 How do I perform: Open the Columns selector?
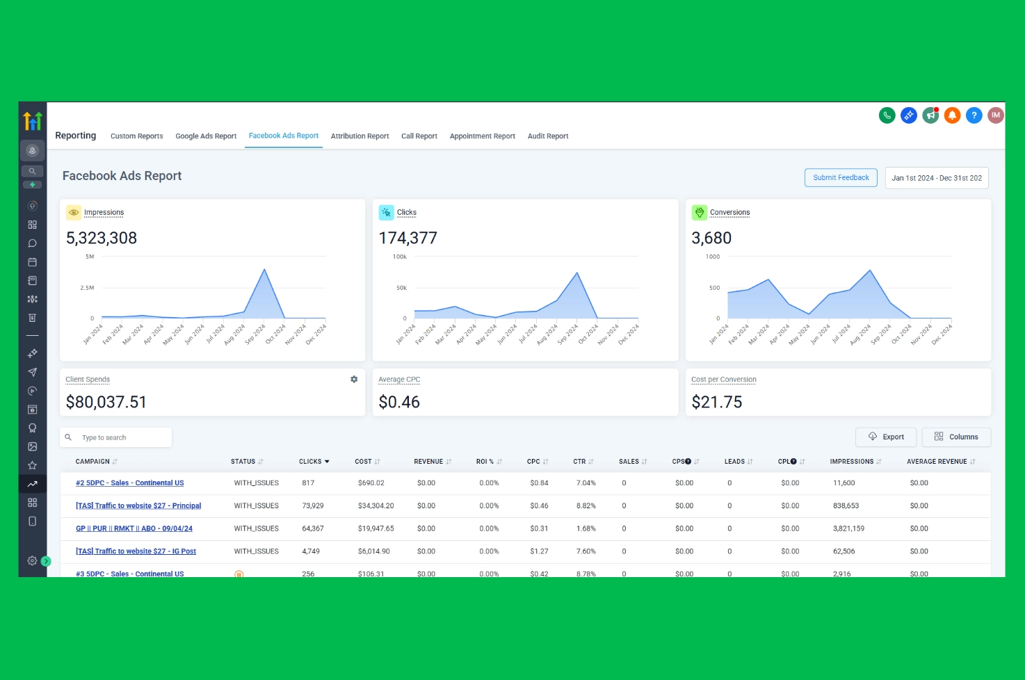pyautogui.click(x=956, y=437)
